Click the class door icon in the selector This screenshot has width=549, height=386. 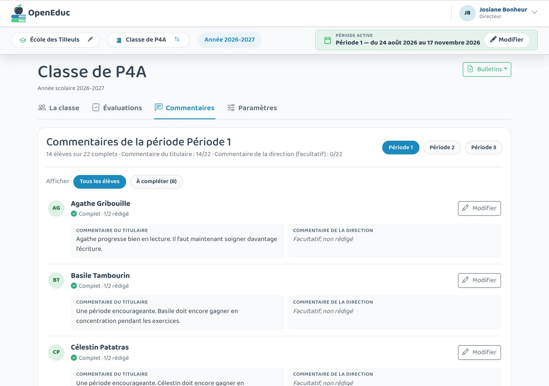119,40
